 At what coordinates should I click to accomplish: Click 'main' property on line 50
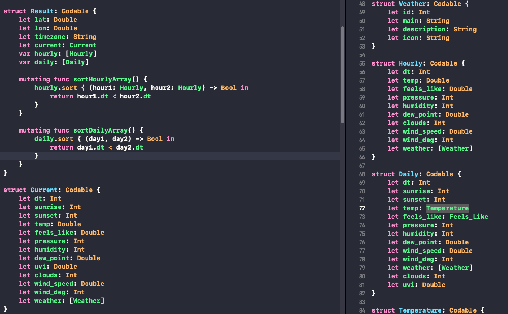pos(411,21)
